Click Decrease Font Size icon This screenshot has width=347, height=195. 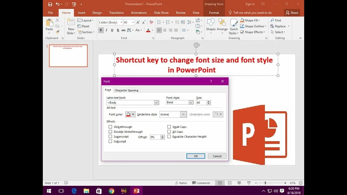click(143, 22)
